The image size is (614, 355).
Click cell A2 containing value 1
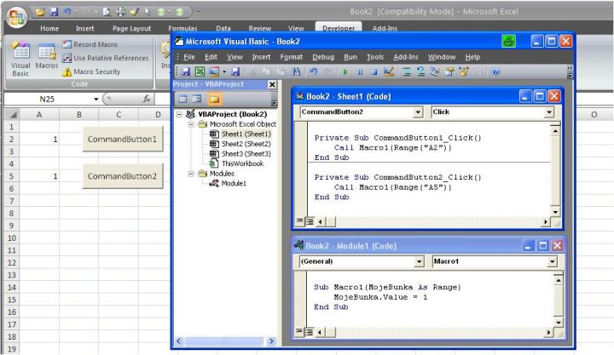pyautogui.click(x=39, y=139)
